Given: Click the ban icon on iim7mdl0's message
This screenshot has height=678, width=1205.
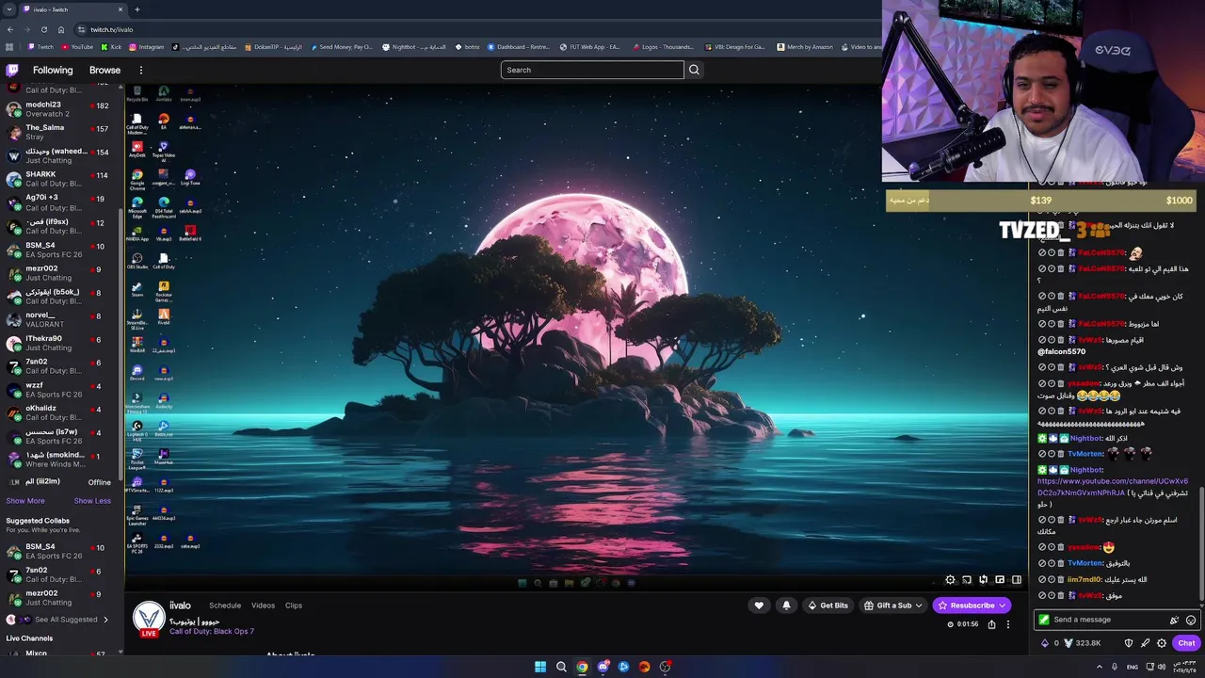Looking at the screenshot, I should pos(1042,580).
